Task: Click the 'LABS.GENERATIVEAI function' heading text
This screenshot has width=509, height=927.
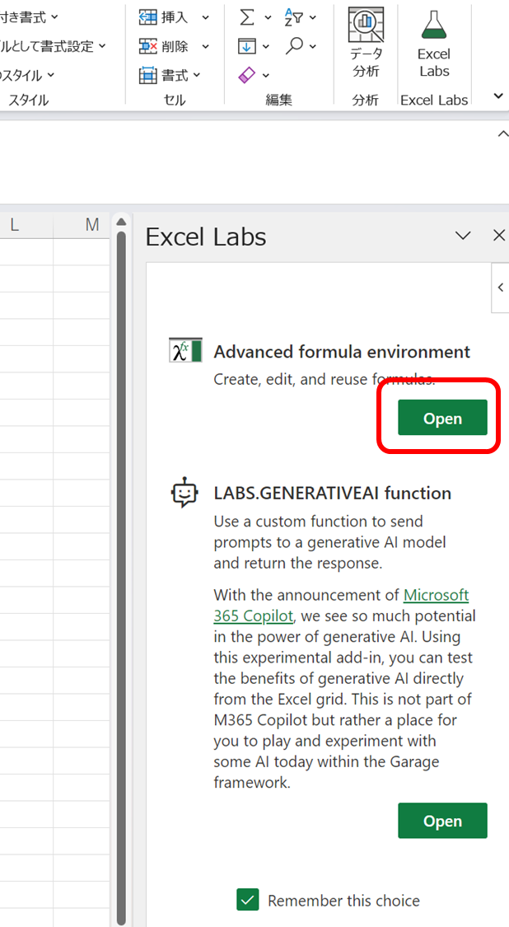Action: tap(332, 493)
